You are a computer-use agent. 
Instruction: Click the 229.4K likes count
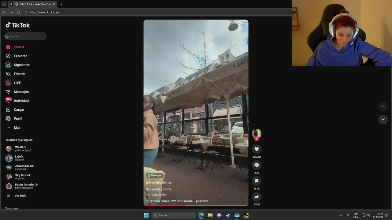coord(257,157)
